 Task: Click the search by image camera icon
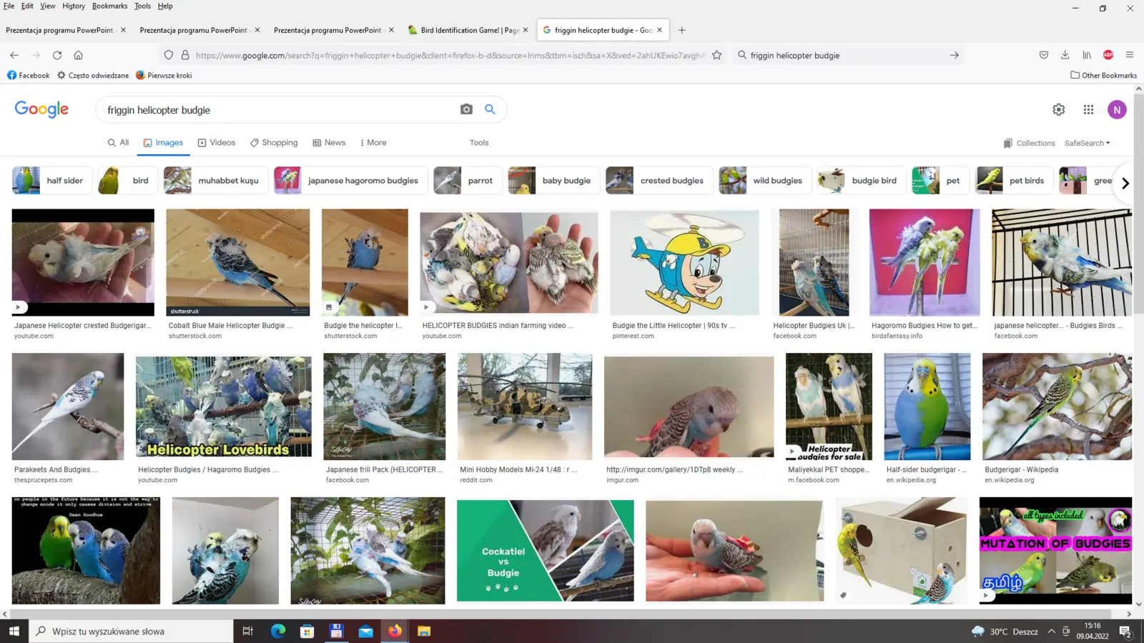pos(466,109)
